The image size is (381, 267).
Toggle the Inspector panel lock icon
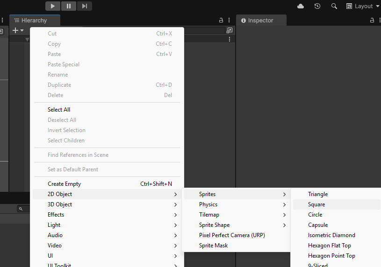[372, 20]
